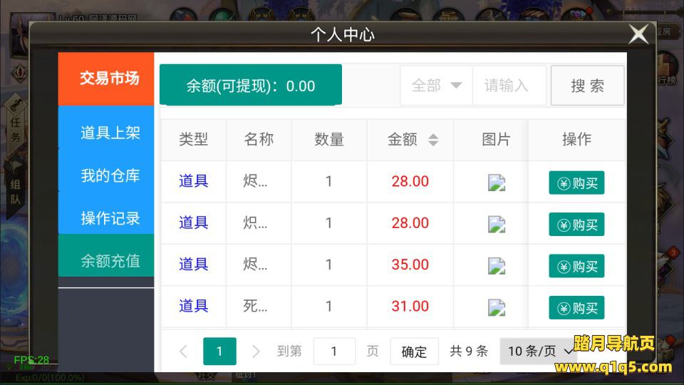Go to next page arrow
Image resolution: width=684 pixels, height=385 pixels.
256,351
